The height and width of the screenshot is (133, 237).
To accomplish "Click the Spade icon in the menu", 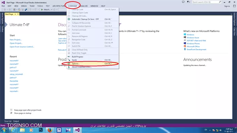I will [69, 60].
